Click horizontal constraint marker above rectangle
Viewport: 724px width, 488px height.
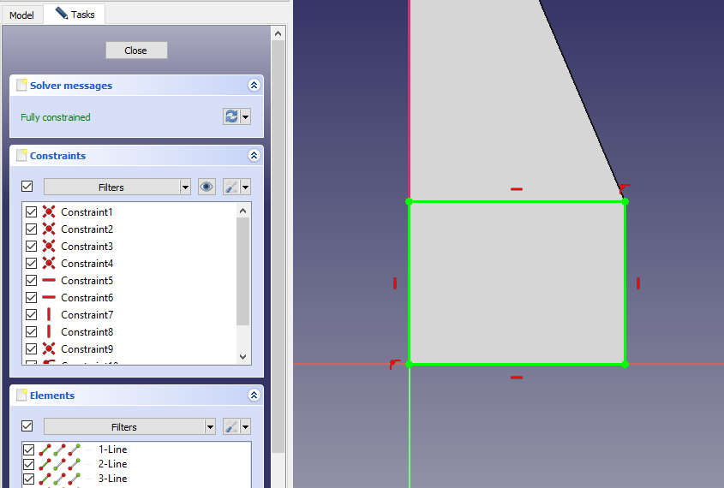[x=516, y=189]
